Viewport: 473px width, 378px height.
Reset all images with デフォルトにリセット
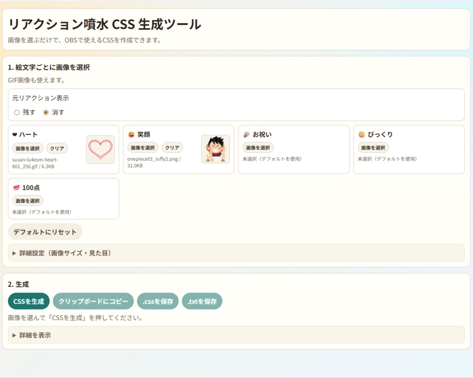pyautogui.click(x=45, y=232)
